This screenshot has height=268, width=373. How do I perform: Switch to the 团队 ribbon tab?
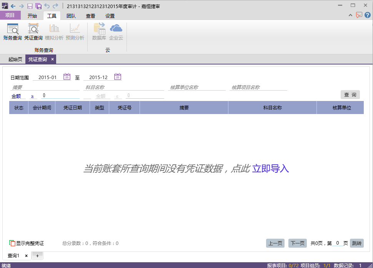pyautogui.click(x=71, y=16)
